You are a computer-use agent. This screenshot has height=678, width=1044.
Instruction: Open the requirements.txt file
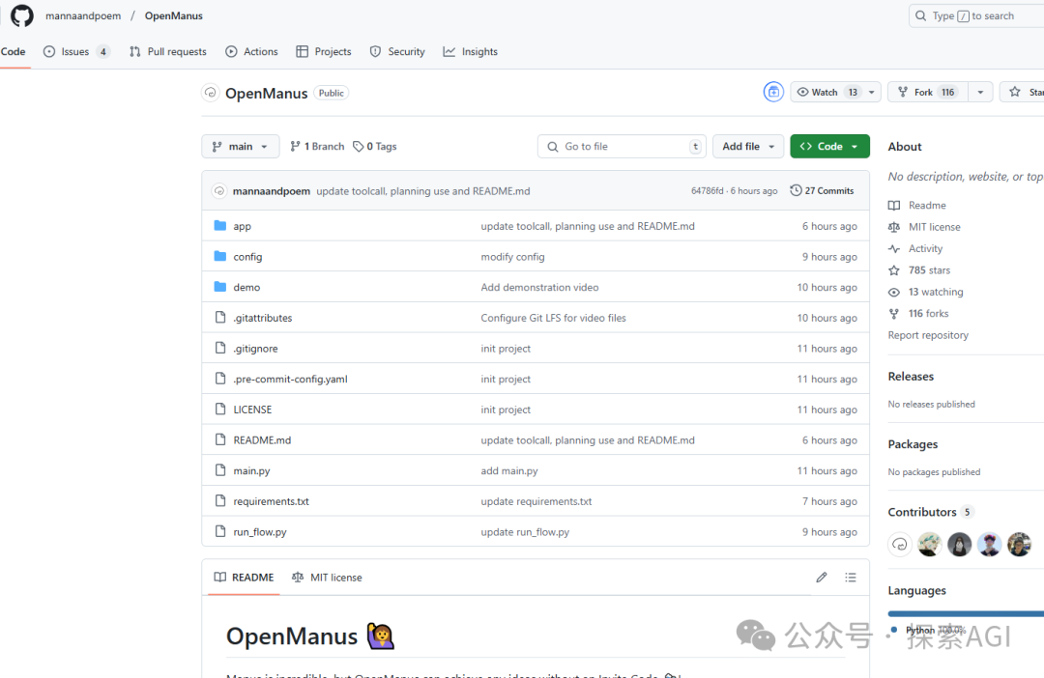271,501
